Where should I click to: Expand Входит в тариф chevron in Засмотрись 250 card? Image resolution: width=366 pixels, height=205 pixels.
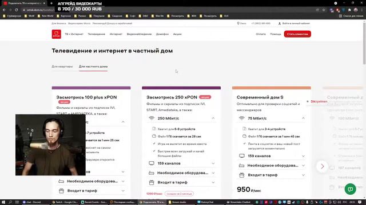213,182
